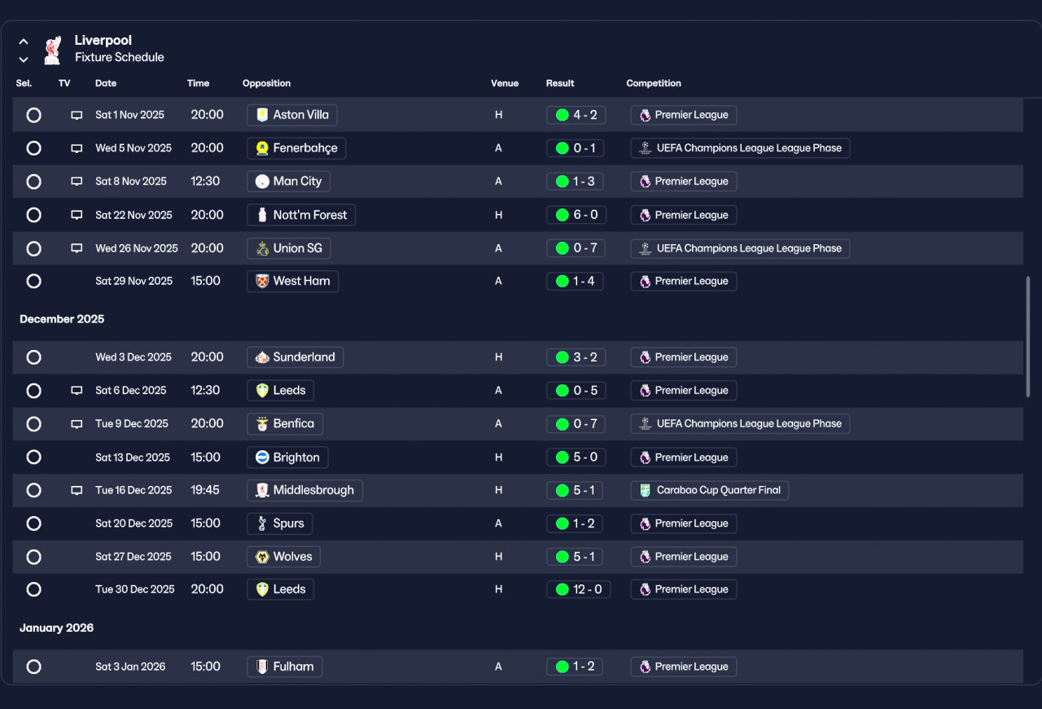Select the radio button for Man City fixture
The width and height of the screenshot is (1042, 709).
pos(33,182)
